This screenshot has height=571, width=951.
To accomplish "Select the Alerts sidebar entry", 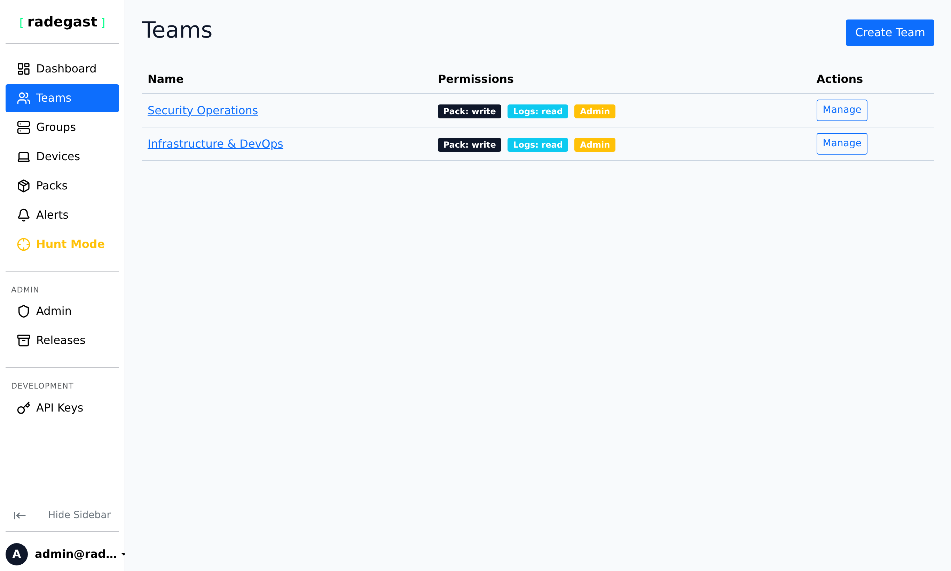I will 62,215.
